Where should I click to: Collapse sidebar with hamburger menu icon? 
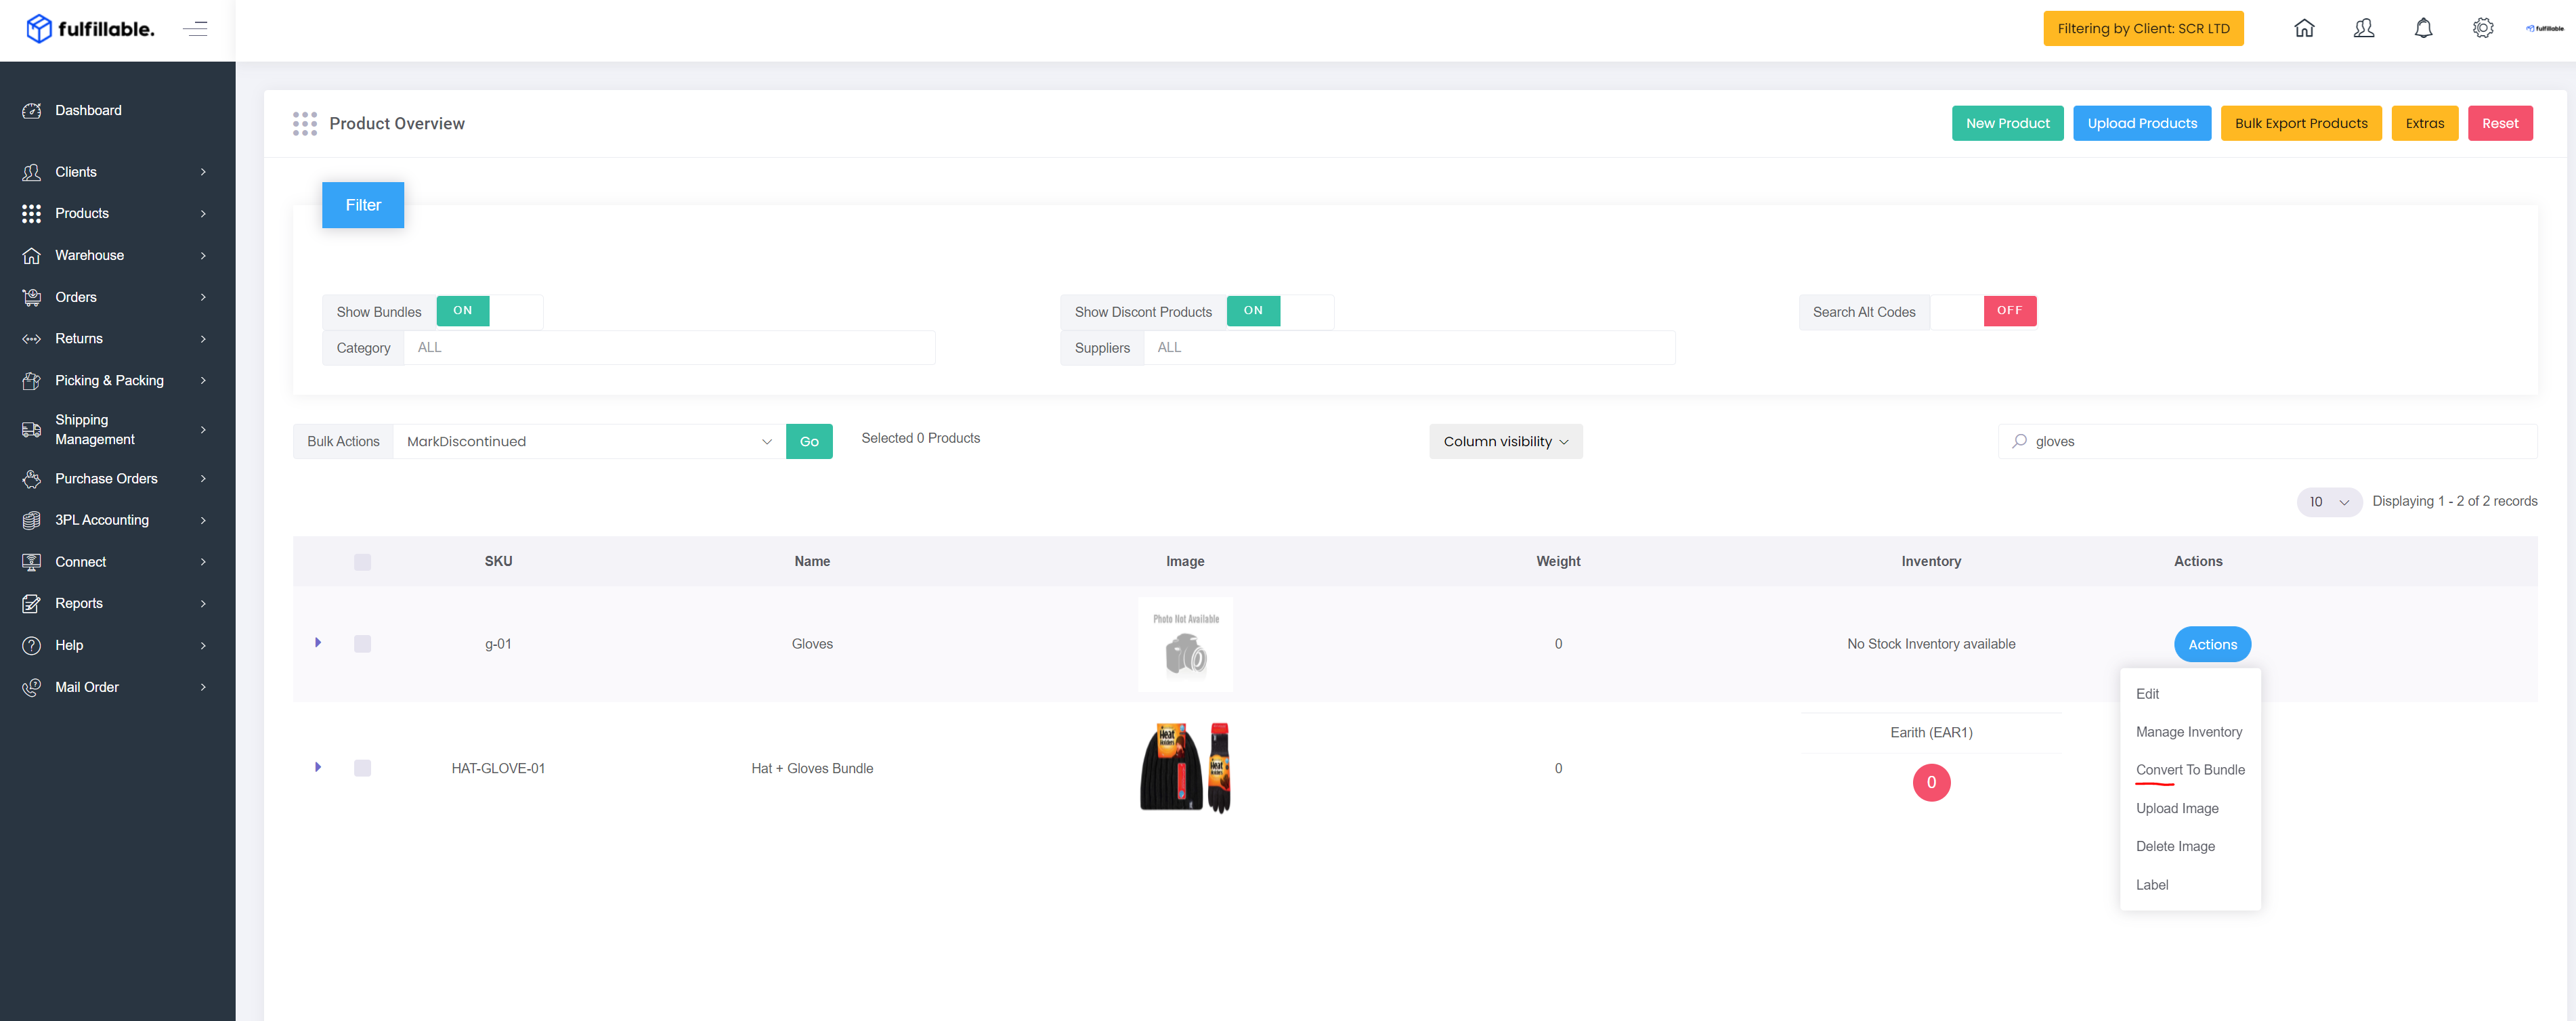pyautogui.click(x=195, y=29)
